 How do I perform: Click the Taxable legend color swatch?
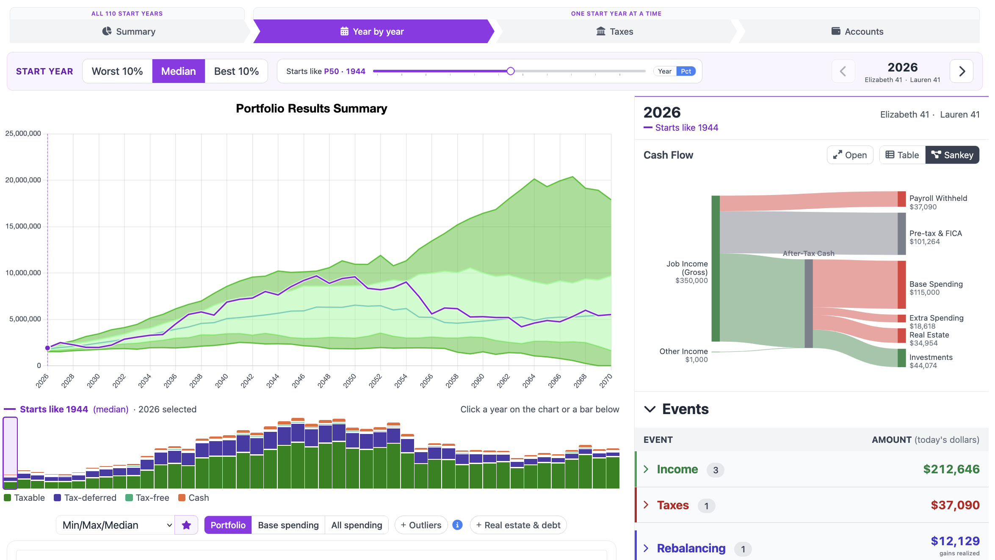(7, 498)
